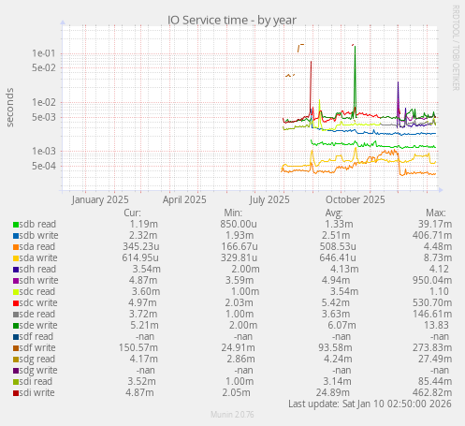Click the 5e-03 y-axis tick label
The height and width of the screenshot is (426, 465).
pos(44,117)
